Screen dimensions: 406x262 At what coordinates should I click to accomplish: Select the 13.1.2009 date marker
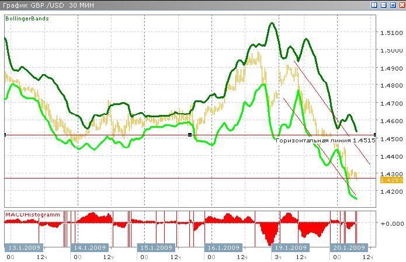[23, 247]
